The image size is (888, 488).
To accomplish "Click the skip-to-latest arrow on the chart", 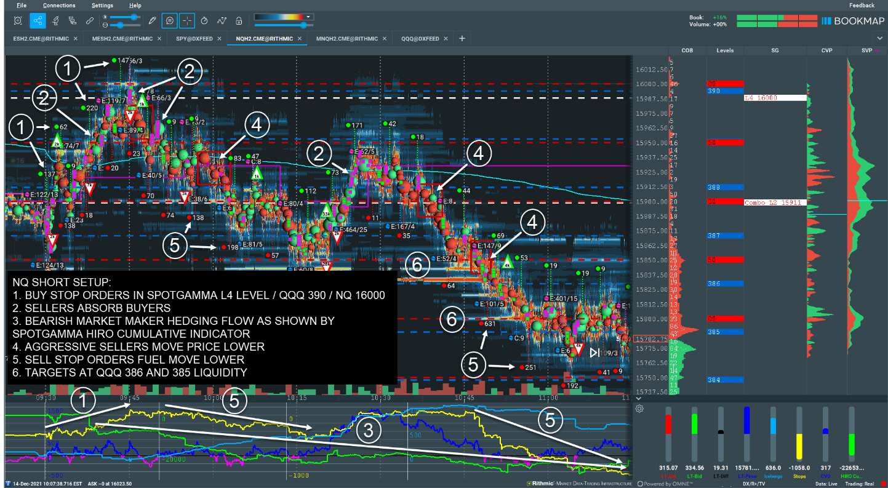I will [x=594, y=353].
